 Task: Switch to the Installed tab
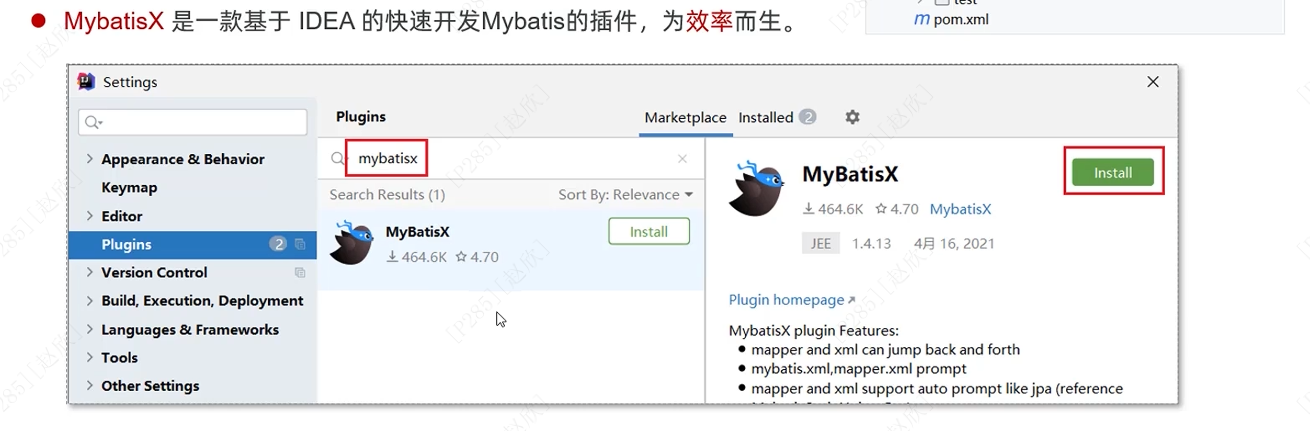click(x=766, y=118)
